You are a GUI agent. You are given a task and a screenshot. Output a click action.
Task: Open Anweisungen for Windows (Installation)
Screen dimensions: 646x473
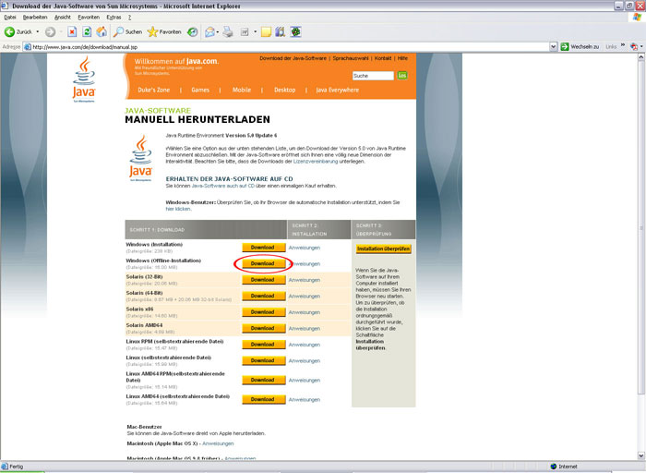(305, 248)
